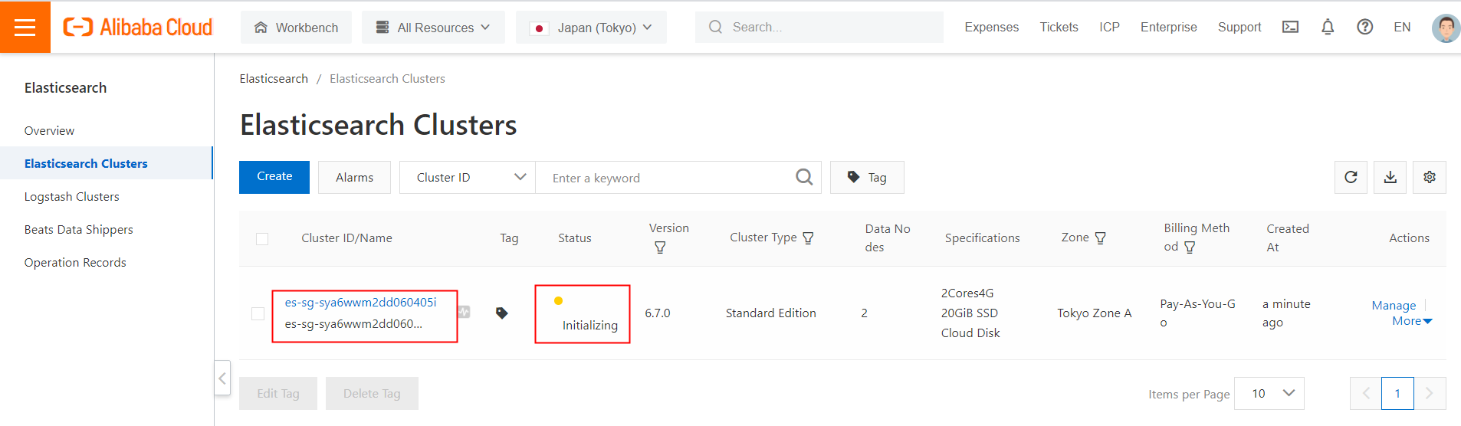Click the keyword search magnifier icon

click(x=804, y=177)
